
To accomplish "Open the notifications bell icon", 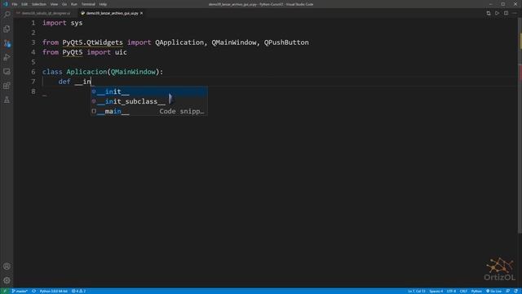I will tap(515, 291).
